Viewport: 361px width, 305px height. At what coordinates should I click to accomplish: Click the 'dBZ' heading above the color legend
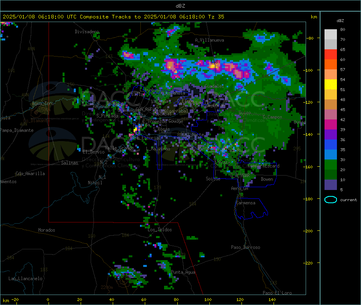[340, 21]
